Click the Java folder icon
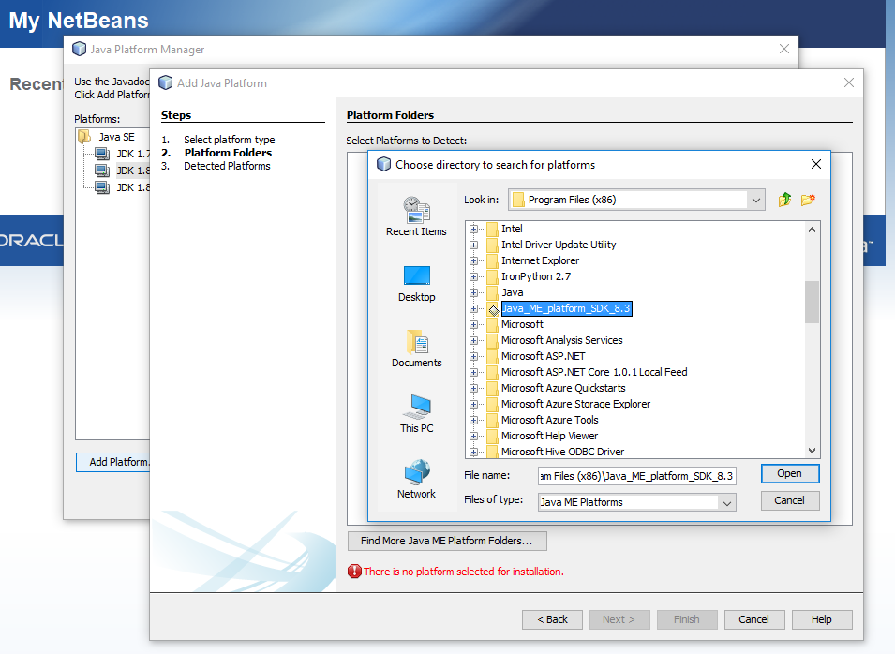Image resolution: width=895 pixels, height=654 pixels. point(492,292)
